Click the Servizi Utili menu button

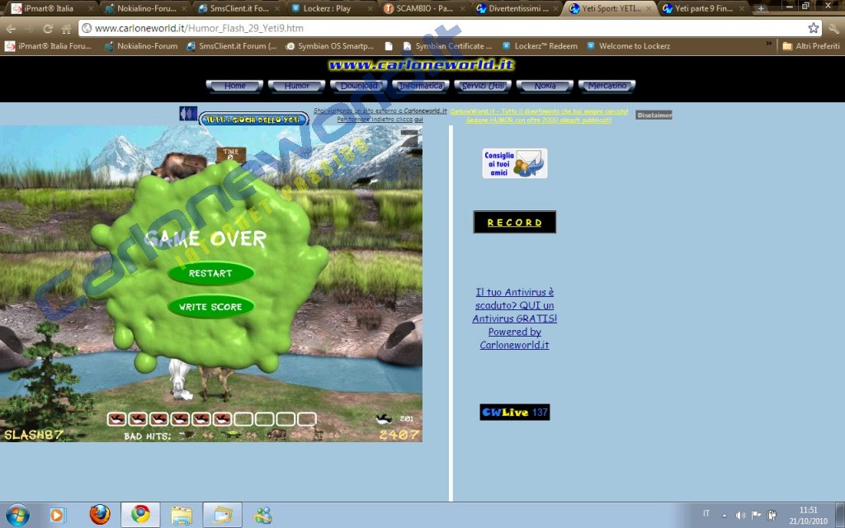click(x=483, y=86)
